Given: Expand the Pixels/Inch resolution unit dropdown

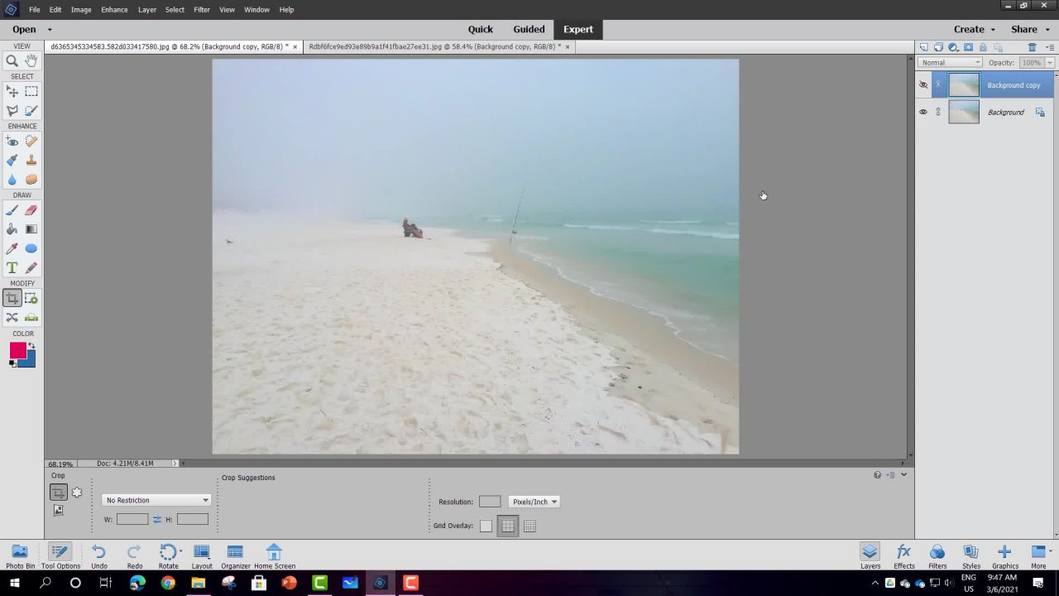Looking at the screenshot, I should pos(534,502).
